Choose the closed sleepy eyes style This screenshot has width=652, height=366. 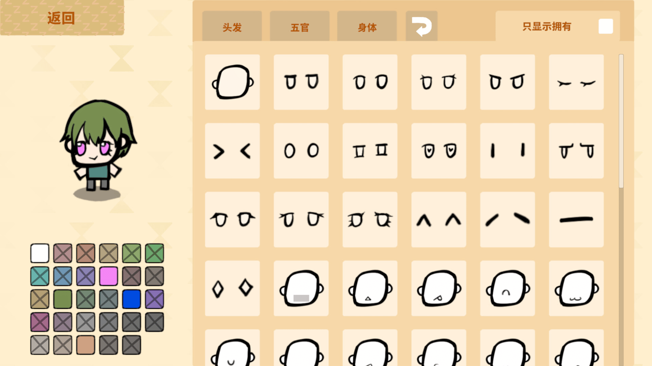pos(576,82)
